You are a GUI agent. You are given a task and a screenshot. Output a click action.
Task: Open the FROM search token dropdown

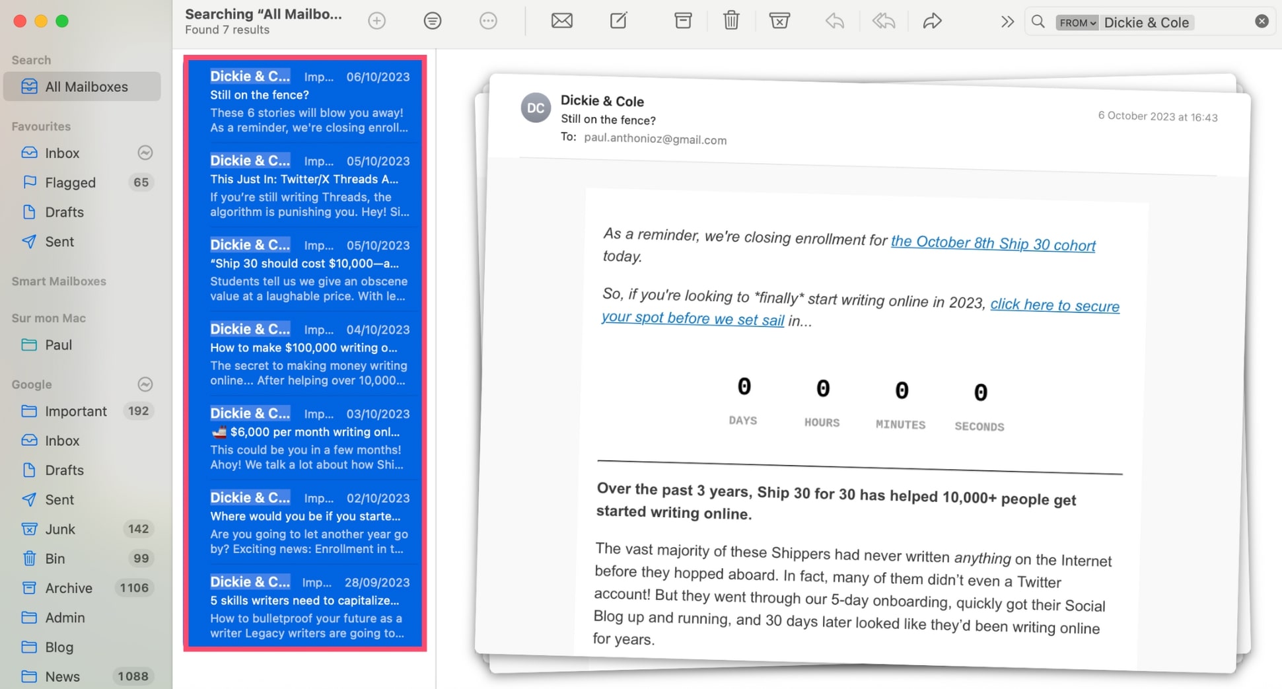[x=1077, y=22]
